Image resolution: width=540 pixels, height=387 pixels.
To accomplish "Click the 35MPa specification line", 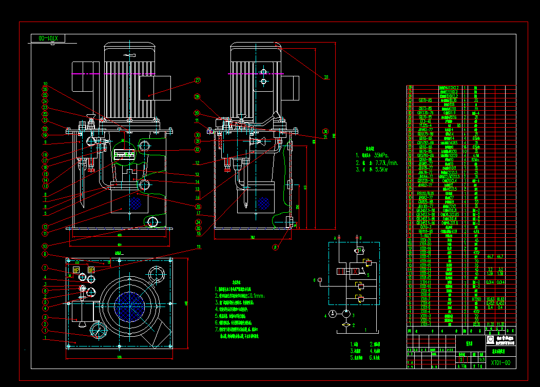I will coord(372,155).
